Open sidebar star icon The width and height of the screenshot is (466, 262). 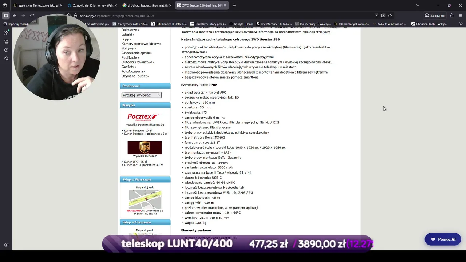pos(6,59)
